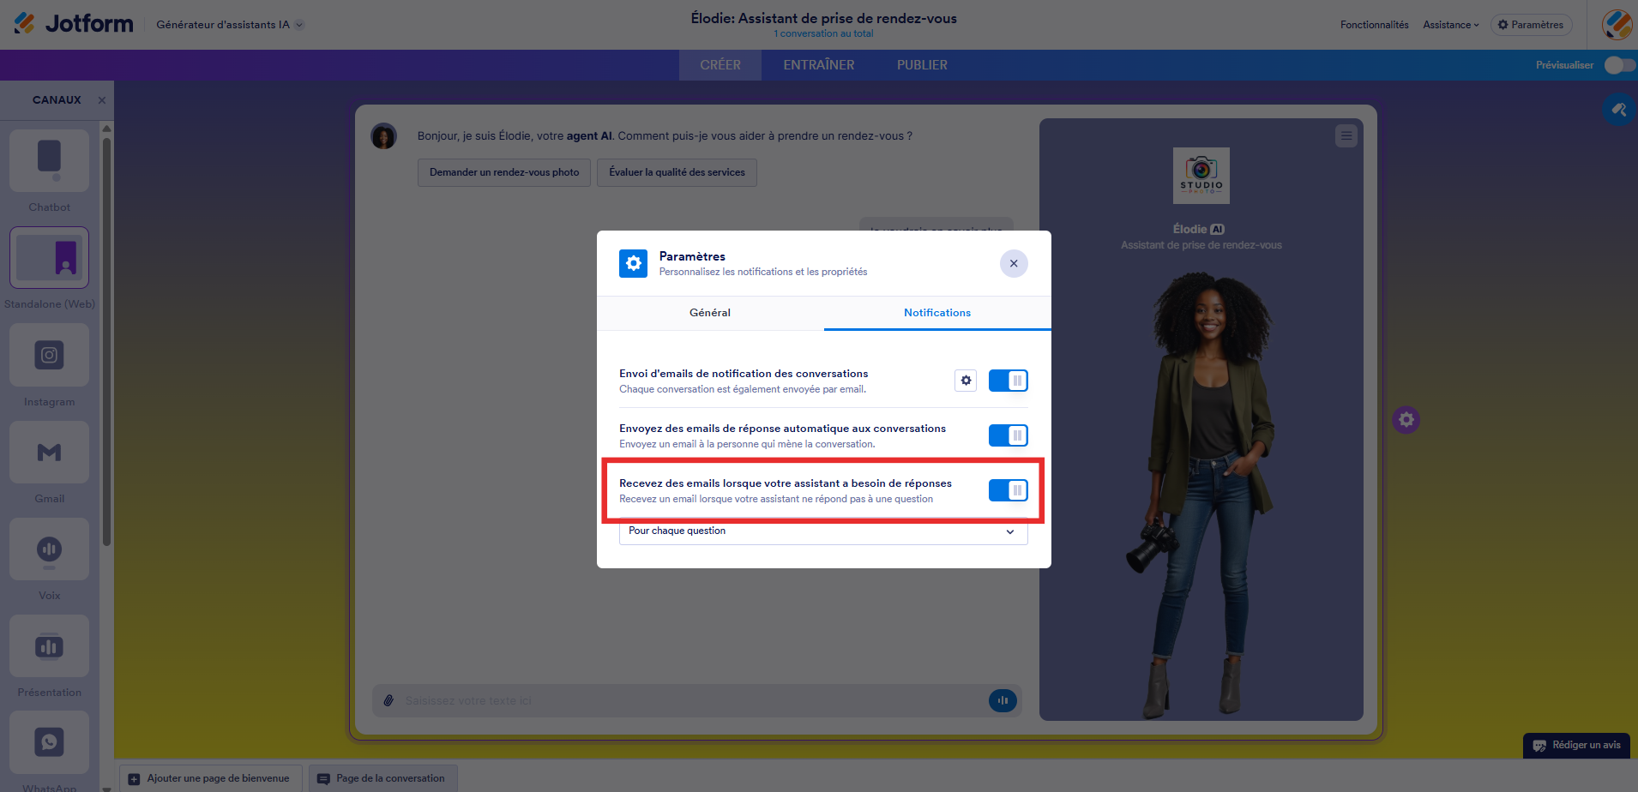
Task: Click the Studio Photo logo thumbnail
Action: point(1201,176)
